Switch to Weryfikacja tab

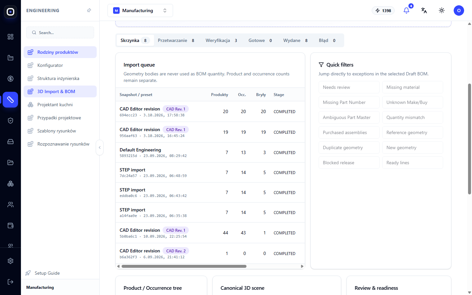click(x=221, y=40)
